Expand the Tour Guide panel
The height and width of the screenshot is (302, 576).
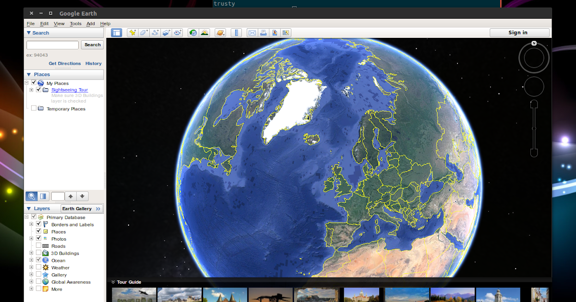tap(113, 282)
